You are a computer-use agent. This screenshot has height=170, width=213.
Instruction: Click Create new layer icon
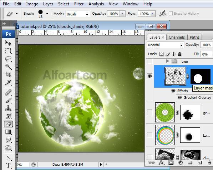tap(199, 162)
